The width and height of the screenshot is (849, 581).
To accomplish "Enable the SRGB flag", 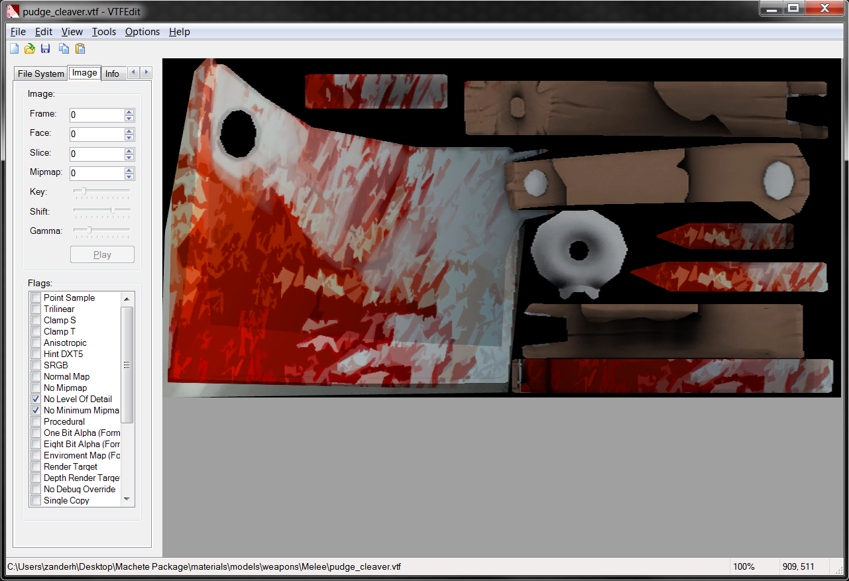I will coord(36,366).
